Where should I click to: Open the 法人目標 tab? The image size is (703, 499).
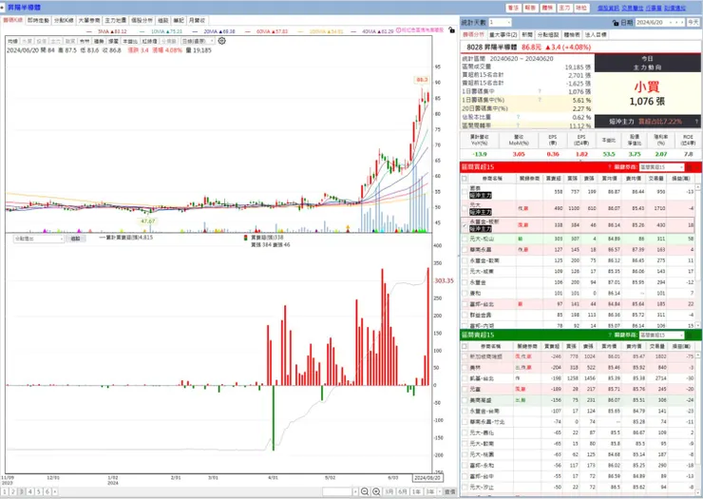(596, 34)
